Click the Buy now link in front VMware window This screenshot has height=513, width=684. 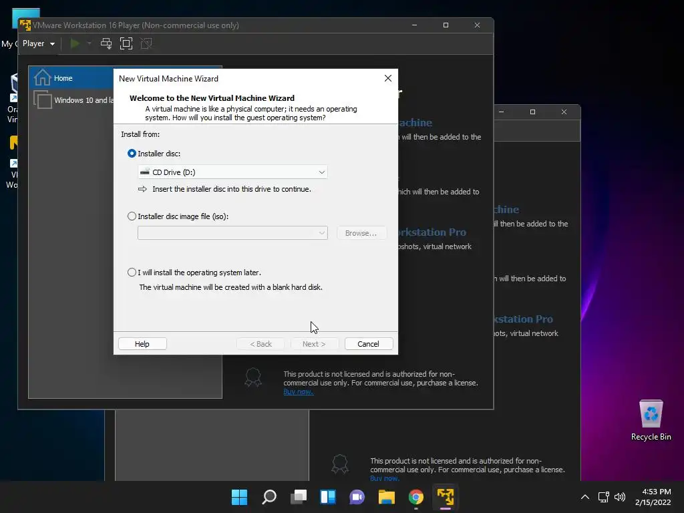click(298, 391)
